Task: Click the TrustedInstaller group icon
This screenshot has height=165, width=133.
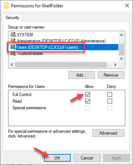Action: click(x=13, y=54)
